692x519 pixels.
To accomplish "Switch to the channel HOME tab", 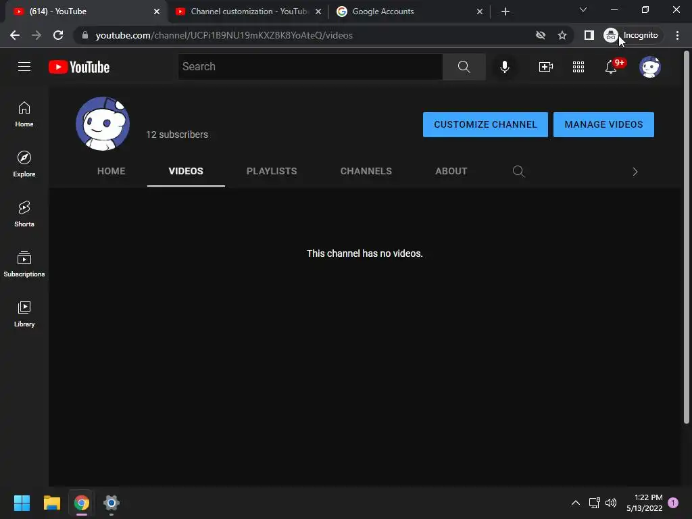I will pos(112,171).
